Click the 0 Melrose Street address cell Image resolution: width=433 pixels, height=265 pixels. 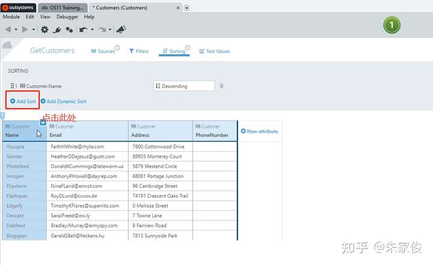[161, 206]
